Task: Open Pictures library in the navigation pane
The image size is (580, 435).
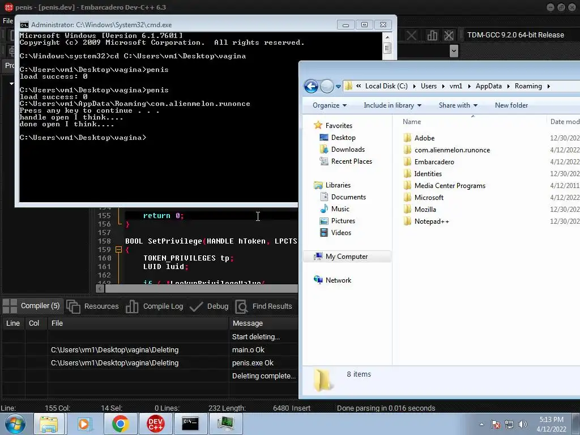Action: pos(343,221)
